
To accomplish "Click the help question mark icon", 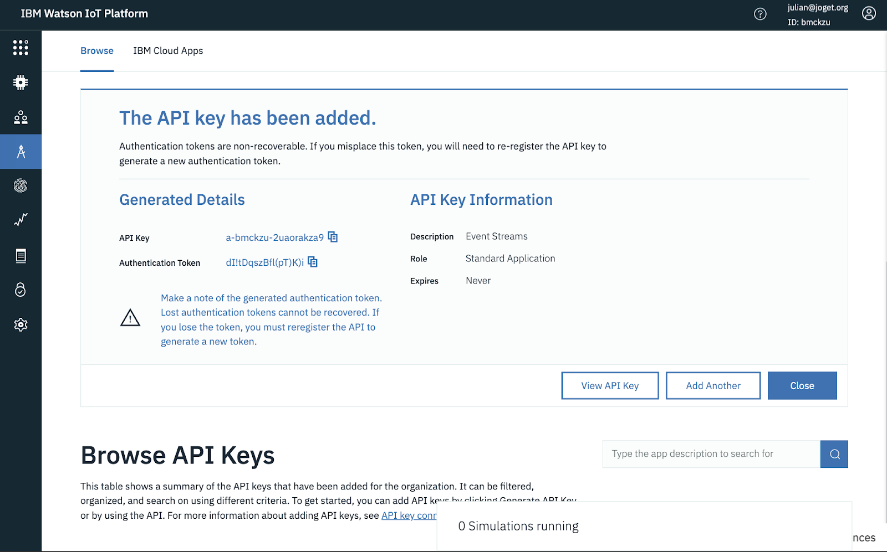I will (760, 14).
